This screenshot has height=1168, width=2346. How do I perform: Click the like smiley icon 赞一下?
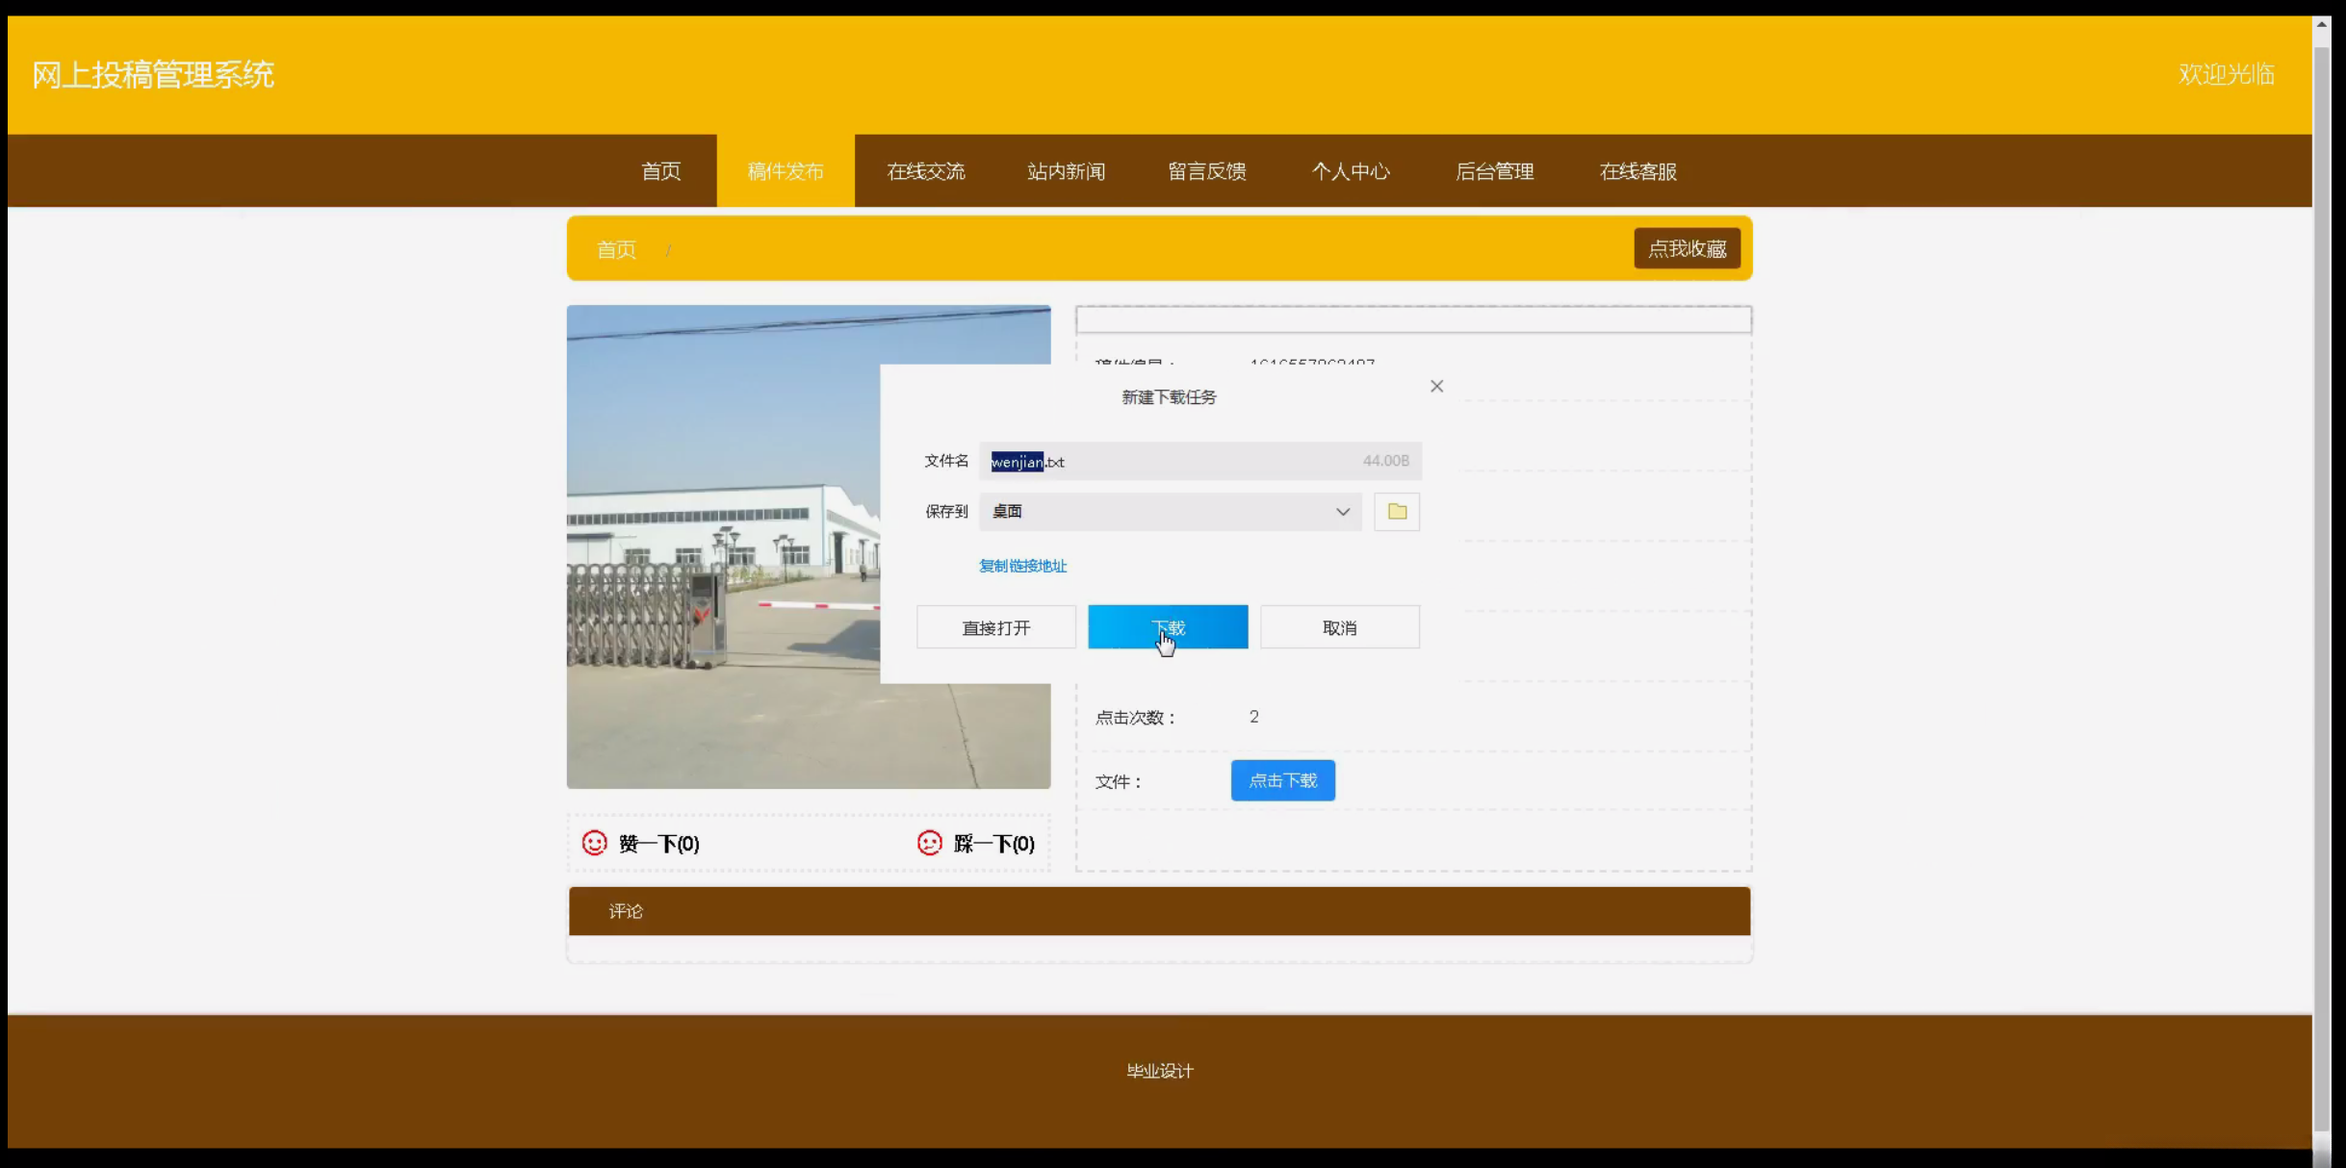595,843
